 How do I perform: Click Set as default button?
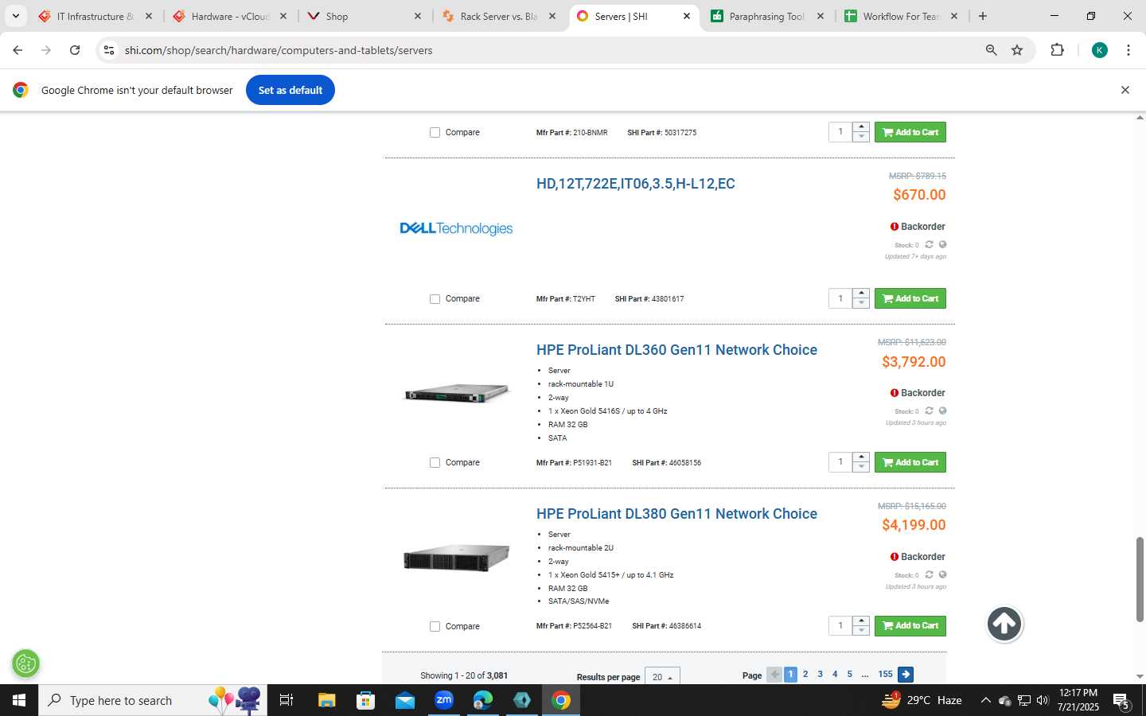click(x=290, y=90)
